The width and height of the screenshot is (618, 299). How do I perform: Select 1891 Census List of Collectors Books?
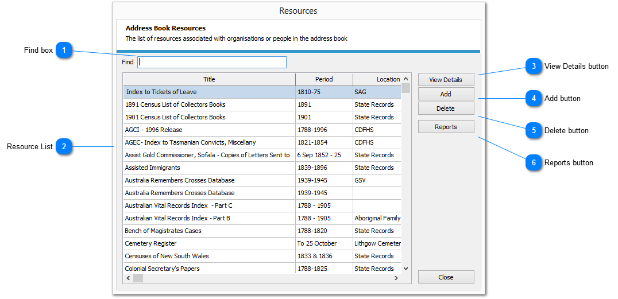(175, 104)
